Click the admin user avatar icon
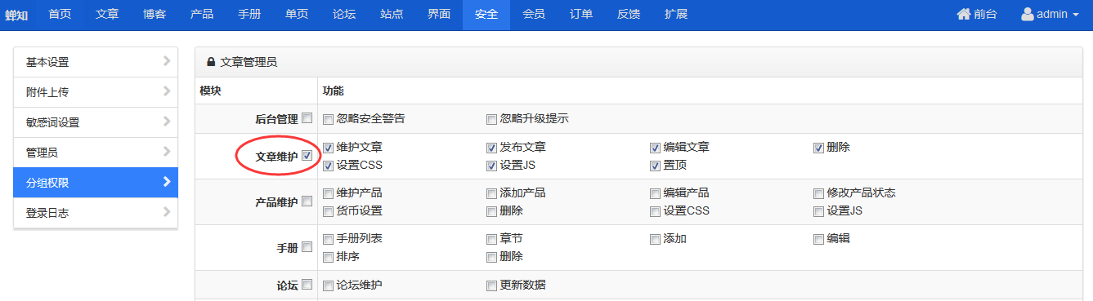Screen dimensions: 1093x301 pos(1028,14)
